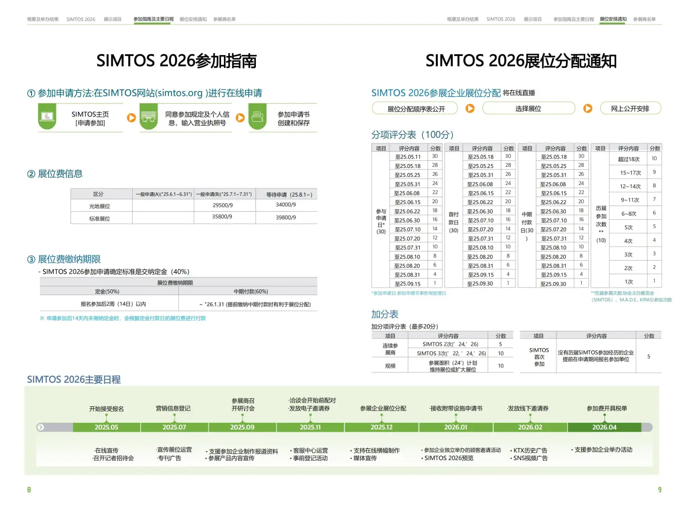
Task: Click the orange arrow after SIMTOS主页 step
Action: (131, 118)
